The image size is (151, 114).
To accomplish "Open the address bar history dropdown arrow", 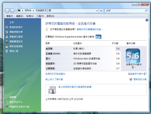I will pos(97,11).
